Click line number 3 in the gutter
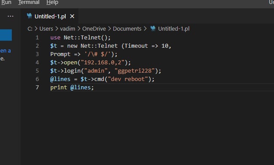The image size is (274, 165). tap(37, 54)
